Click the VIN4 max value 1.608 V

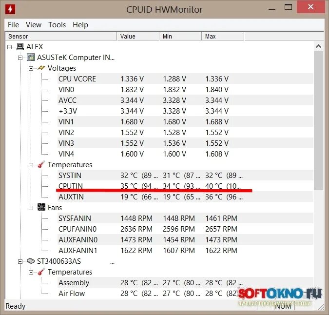pyautogui.click(x=217, y=154)
